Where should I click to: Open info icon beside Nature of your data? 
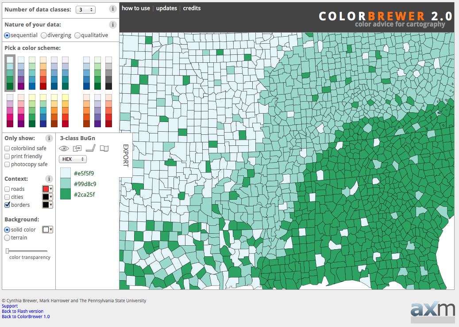113,25
